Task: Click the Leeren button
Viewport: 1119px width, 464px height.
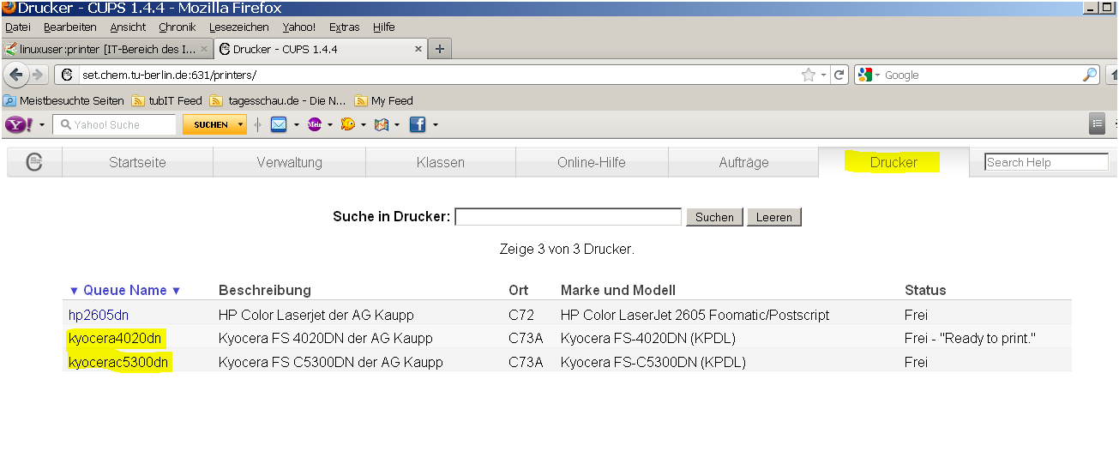Action: pyautogui.click(x=774, y=217)
